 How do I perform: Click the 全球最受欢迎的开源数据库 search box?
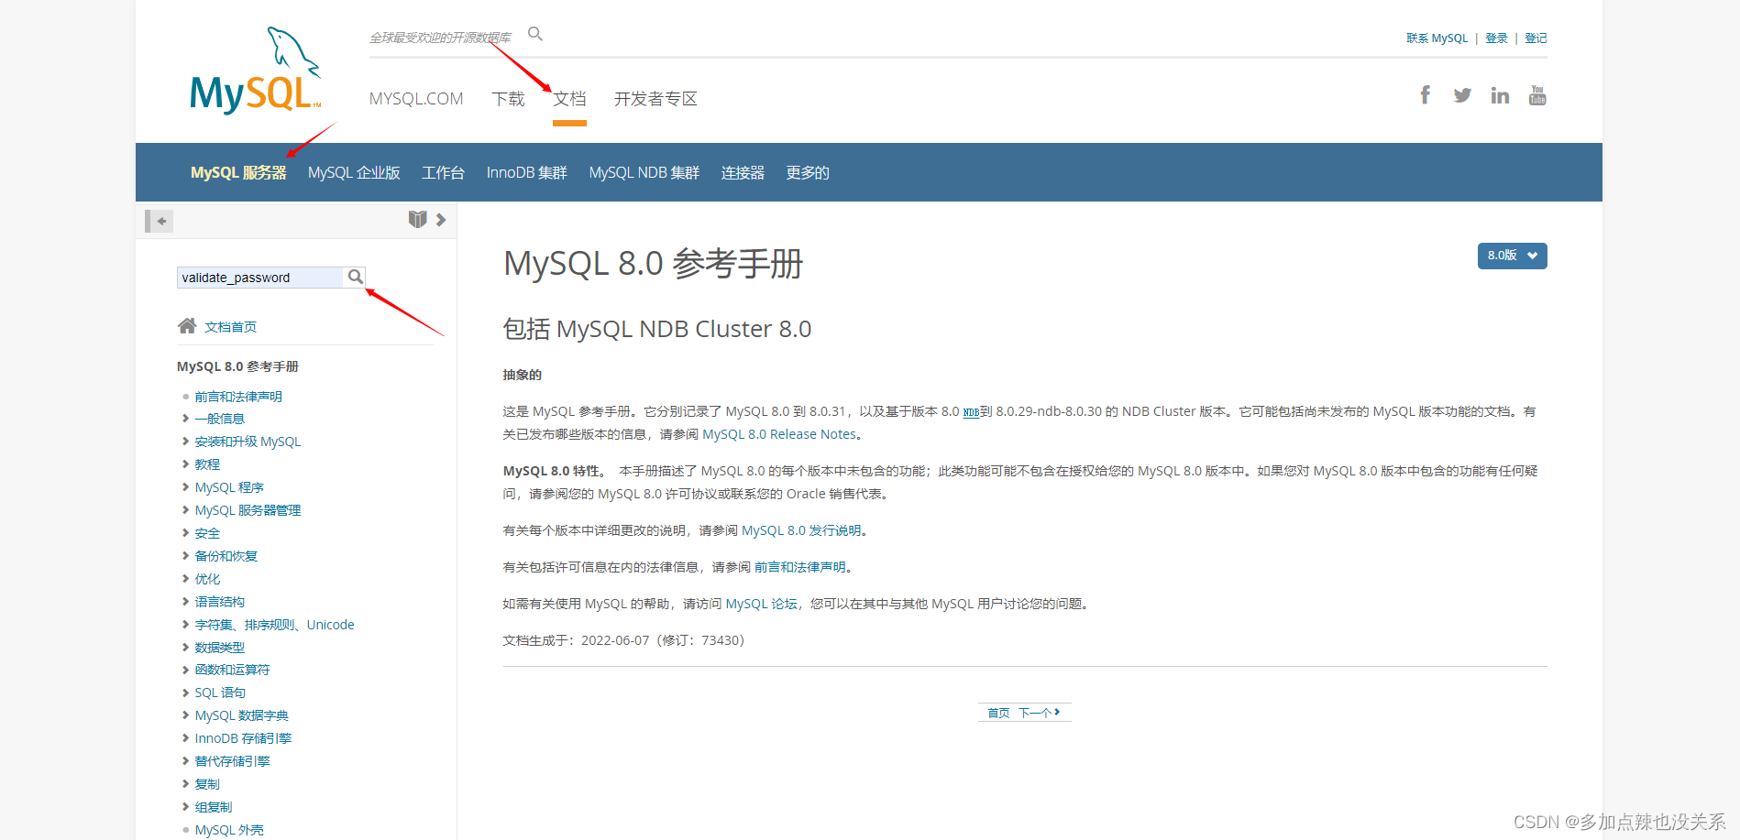(x=441, y=38)
